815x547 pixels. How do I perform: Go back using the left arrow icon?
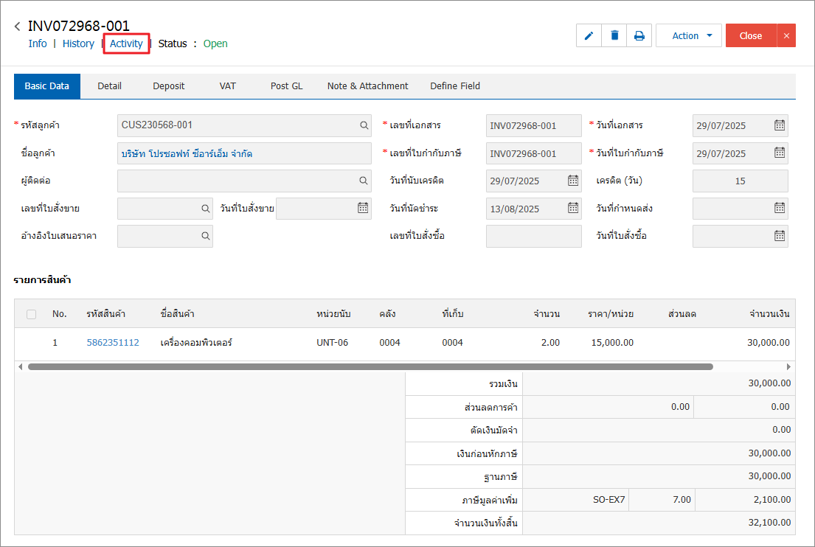pos(17,27)
